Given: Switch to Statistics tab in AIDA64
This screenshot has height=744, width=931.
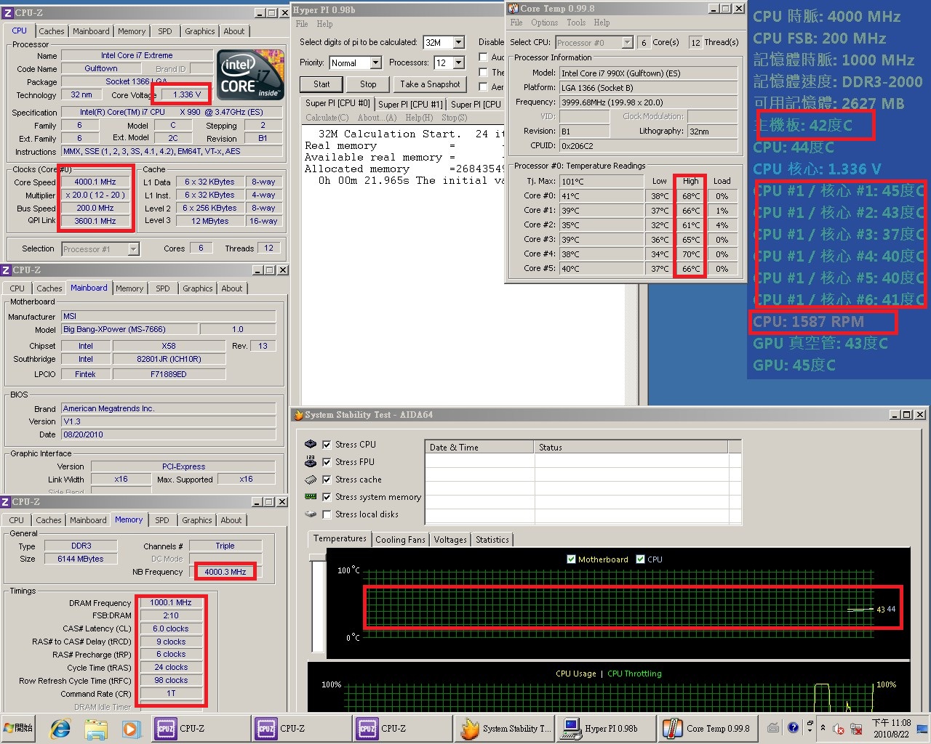Looking at the screenshot, I should click(x=492, y=540).
